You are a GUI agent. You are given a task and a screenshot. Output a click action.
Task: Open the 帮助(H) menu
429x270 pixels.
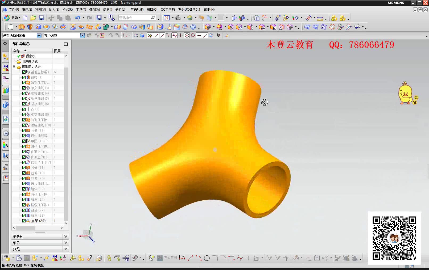tap(209, 10)
